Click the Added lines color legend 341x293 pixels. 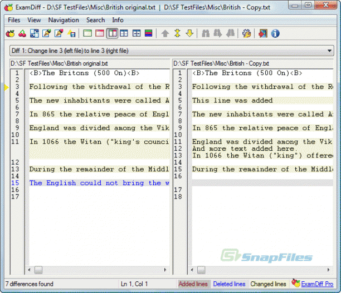coord(193,284)
